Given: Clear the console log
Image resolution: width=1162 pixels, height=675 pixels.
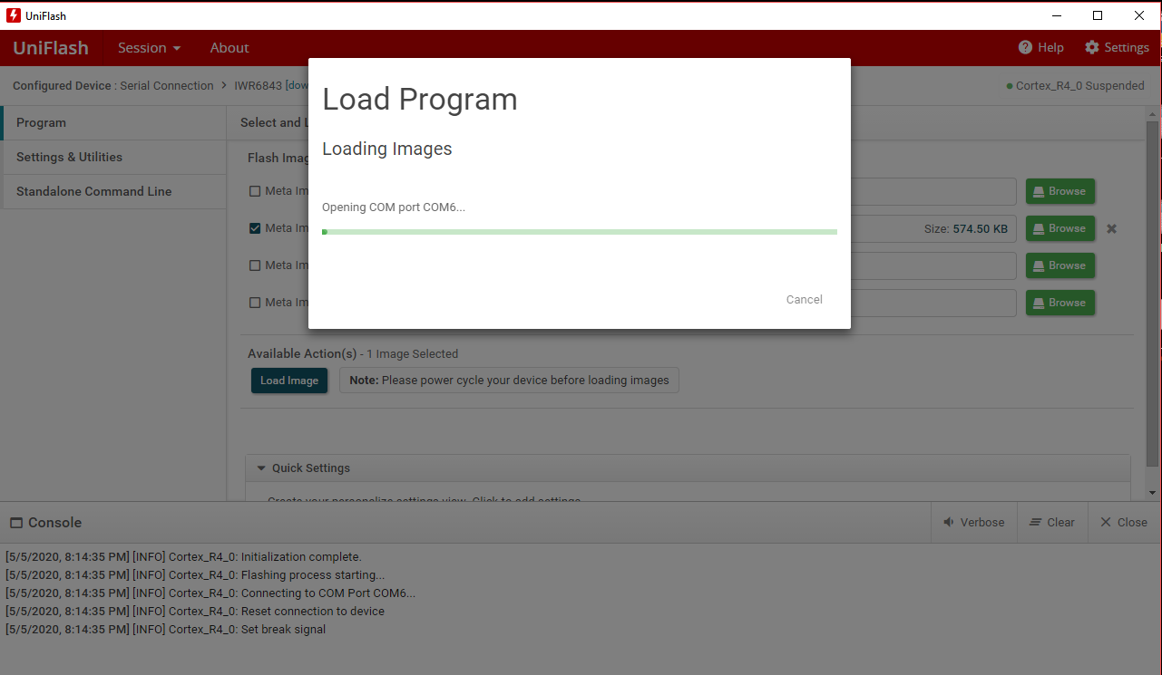Looking at the screenshot, I should (x=1052, y=523).
